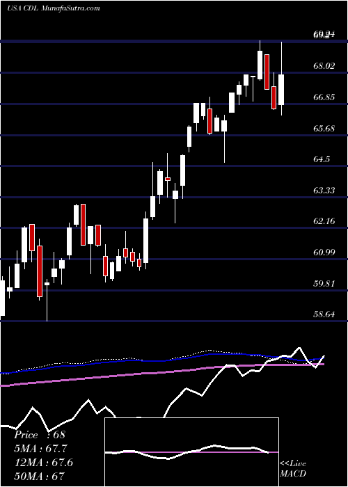Click the 66.85 price axis label
348x487 pixels.
(324, 97)
